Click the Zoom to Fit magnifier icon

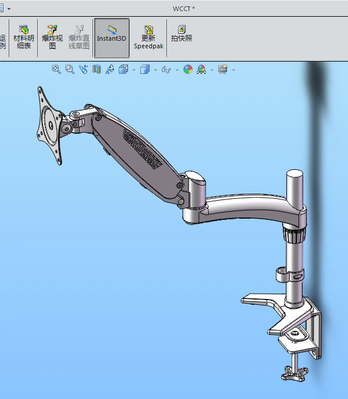[56, 69]
